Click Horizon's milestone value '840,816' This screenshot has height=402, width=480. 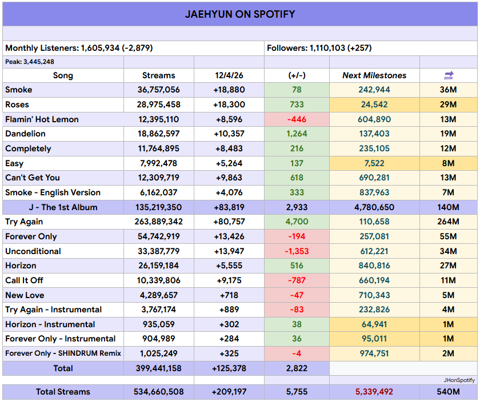374,266
